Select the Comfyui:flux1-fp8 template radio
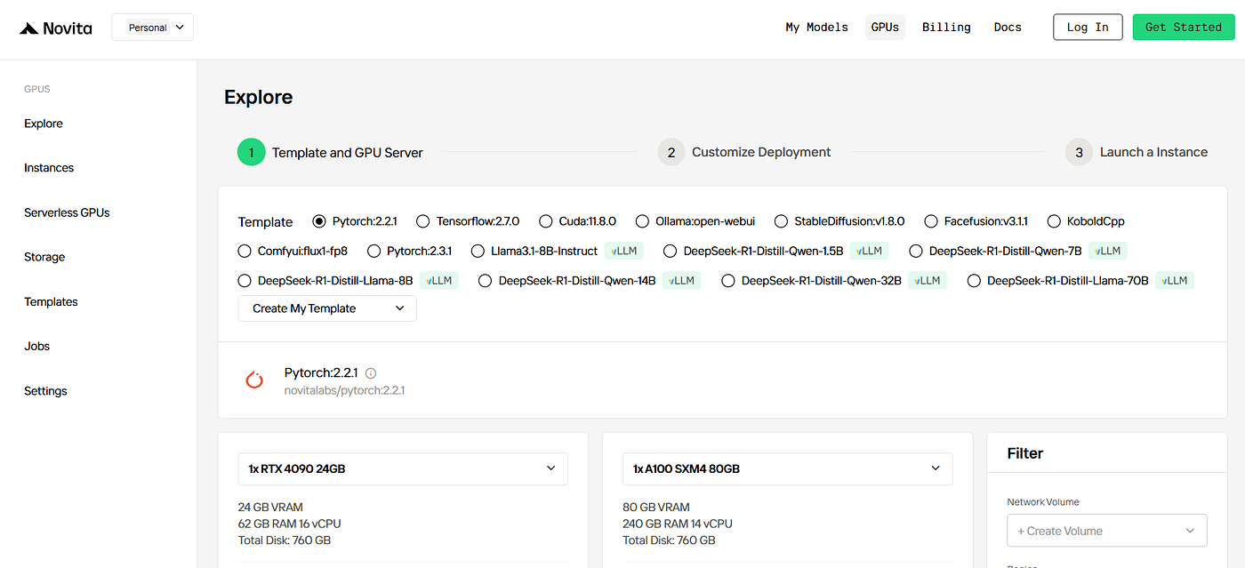 coord(245,252)
